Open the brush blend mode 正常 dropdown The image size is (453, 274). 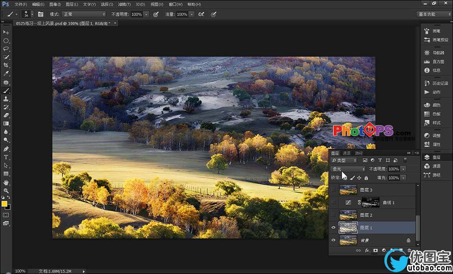pos(84,14)
